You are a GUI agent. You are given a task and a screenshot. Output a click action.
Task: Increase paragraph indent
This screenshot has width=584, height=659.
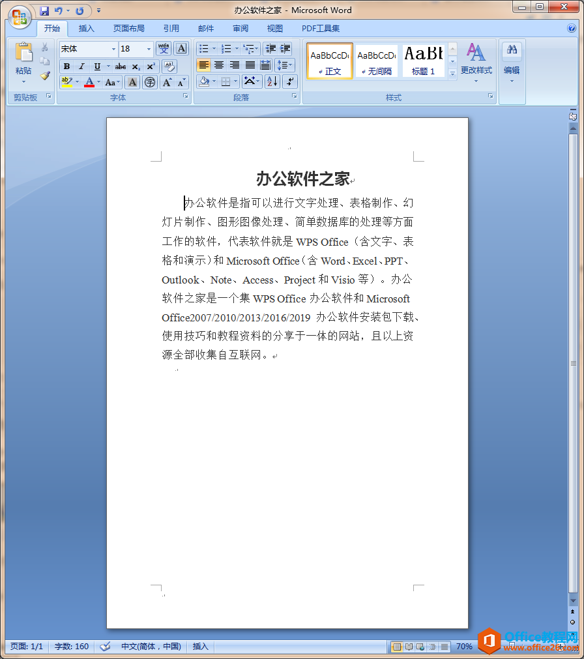[x=285, y=49]
